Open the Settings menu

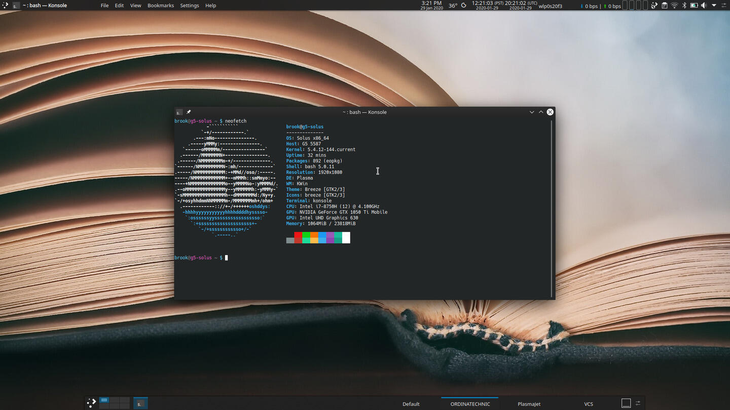click(190, 6)
